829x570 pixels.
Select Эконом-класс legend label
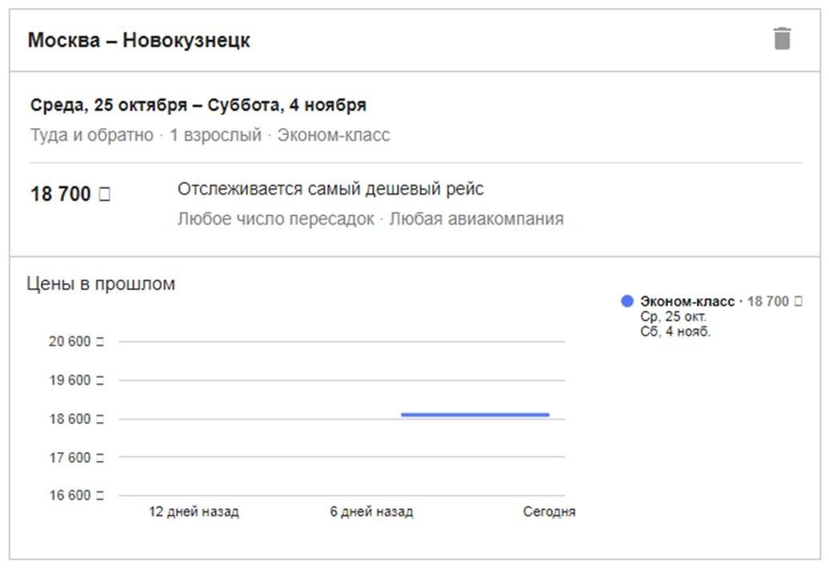687,301
